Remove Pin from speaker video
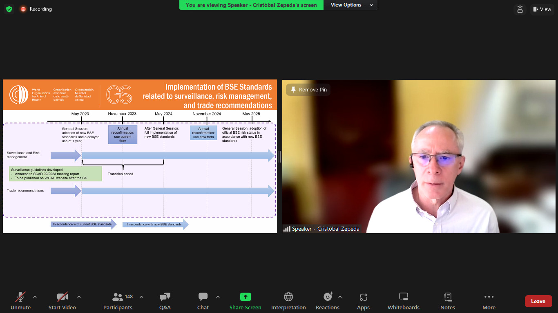 point(308,90)
